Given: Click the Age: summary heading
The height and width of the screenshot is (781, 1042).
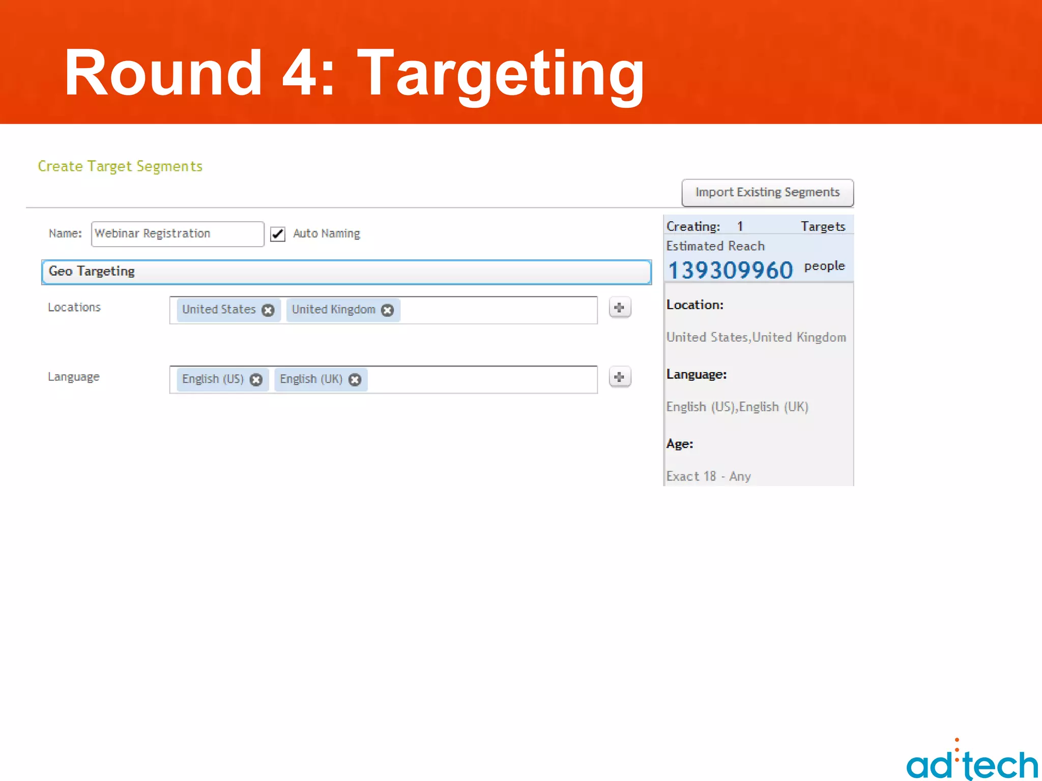Looking at the screenshot, I should pos(680,444).
